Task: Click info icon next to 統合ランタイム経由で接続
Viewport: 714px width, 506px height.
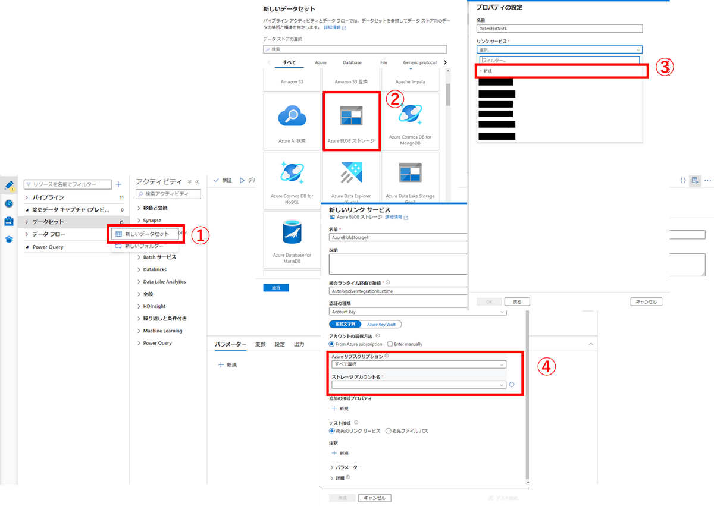Action: (387, 282)
